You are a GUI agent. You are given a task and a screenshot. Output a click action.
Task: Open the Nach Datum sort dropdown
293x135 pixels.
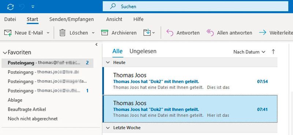pos(249,52)
